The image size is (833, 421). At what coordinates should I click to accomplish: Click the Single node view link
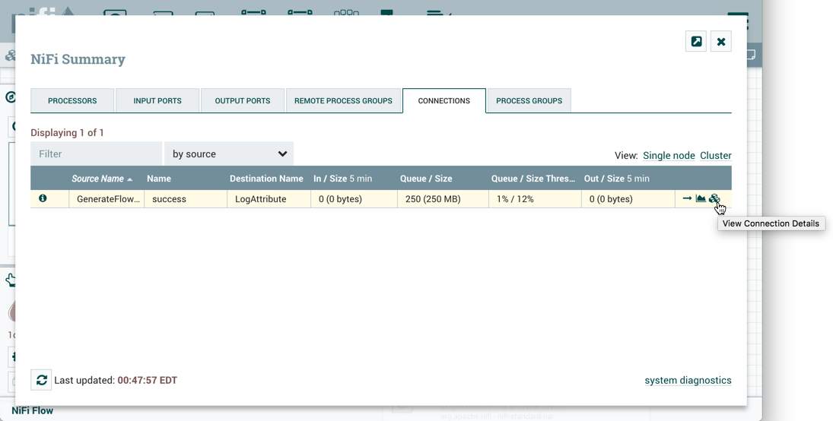coord(669,156)
